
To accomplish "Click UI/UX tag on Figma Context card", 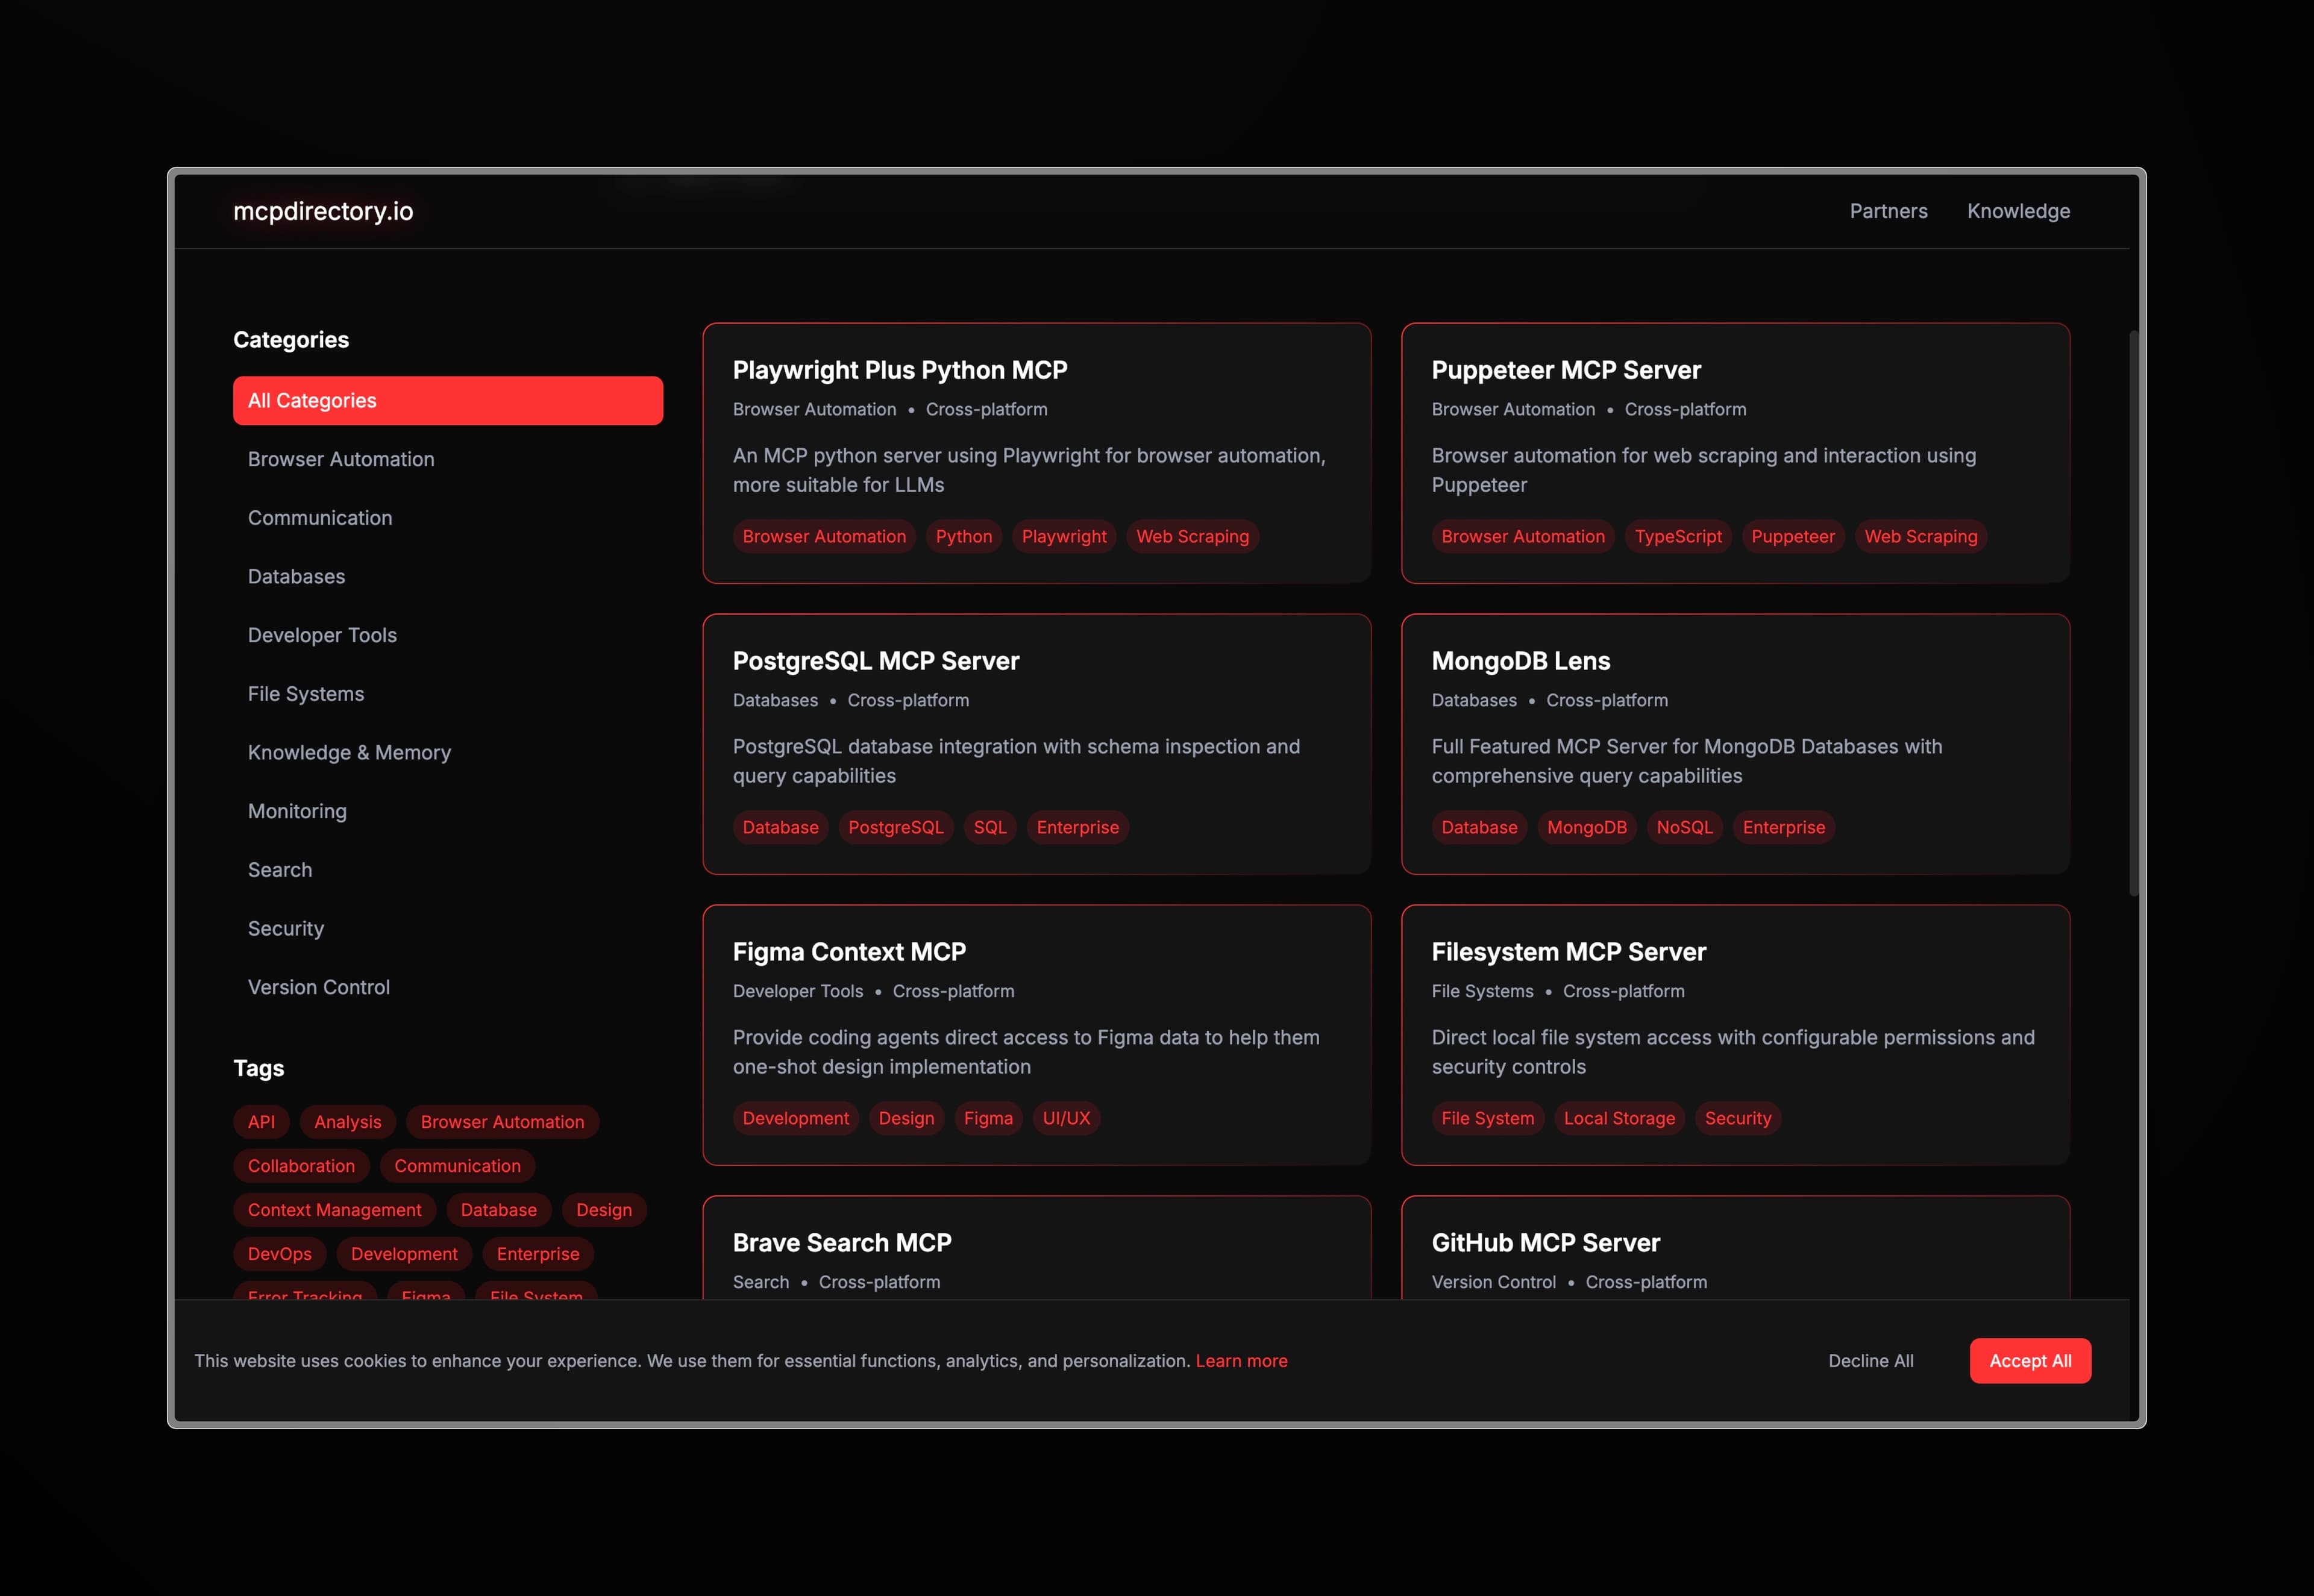I will click(1066, 1119).
